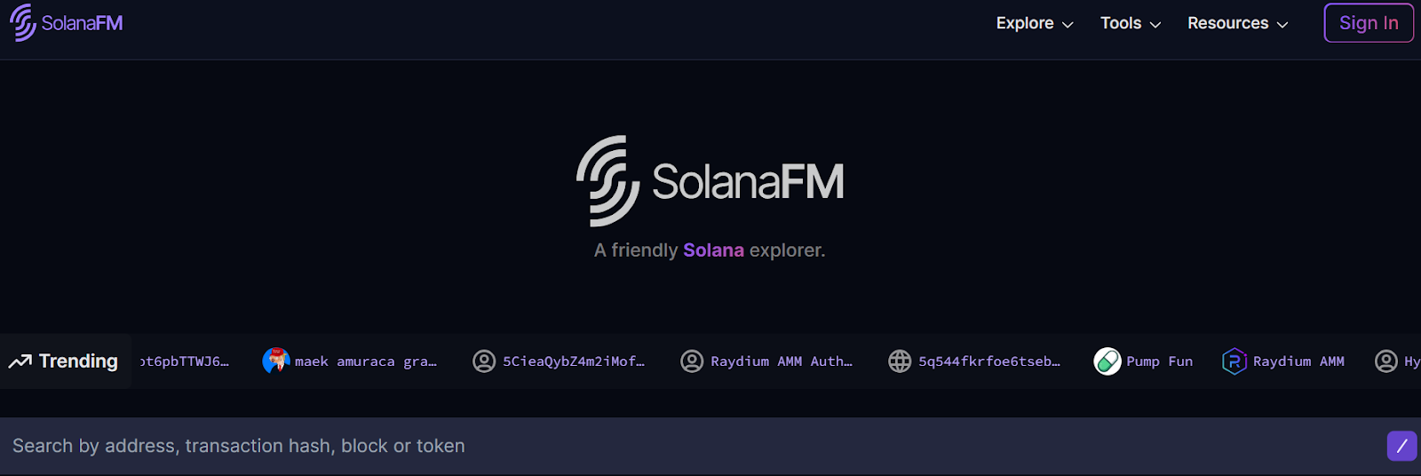Open the Explore dropdown menu
The width and height of the screenshot is (1421, 476).
pyautogui.click(x=1035, y=23)
